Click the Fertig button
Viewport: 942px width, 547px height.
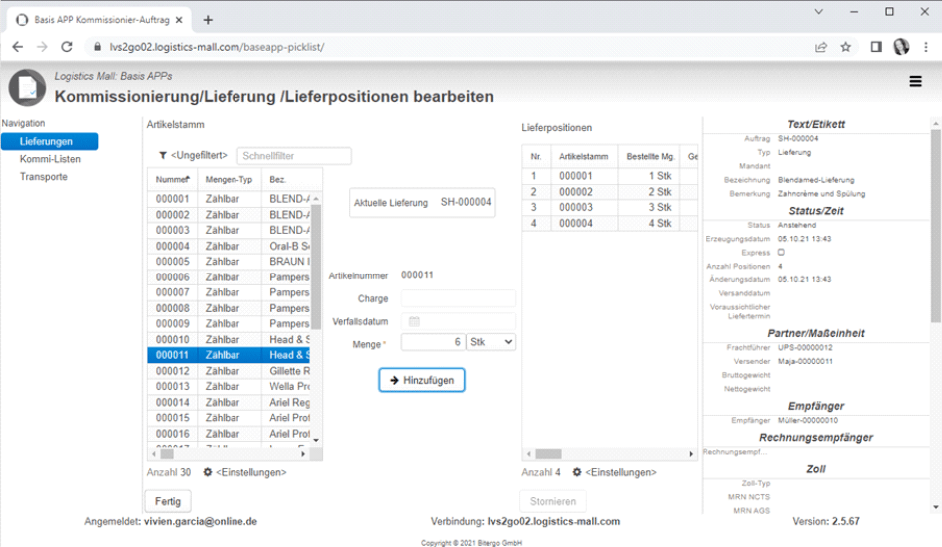coord(167,501)
